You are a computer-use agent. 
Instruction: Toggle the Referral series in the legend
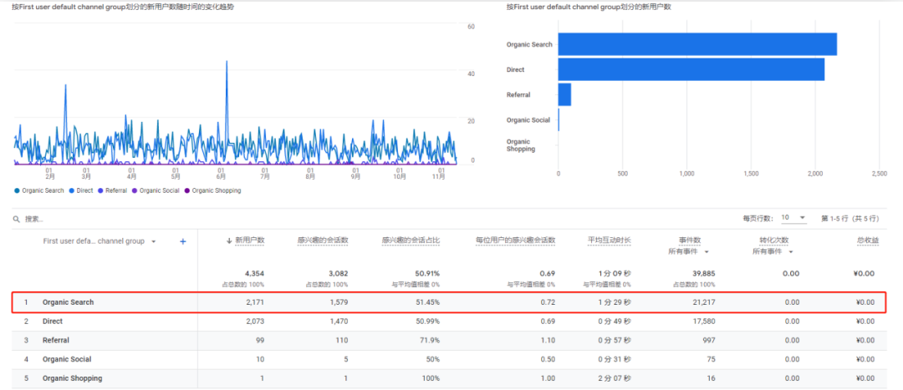click(x=102, y=190)
